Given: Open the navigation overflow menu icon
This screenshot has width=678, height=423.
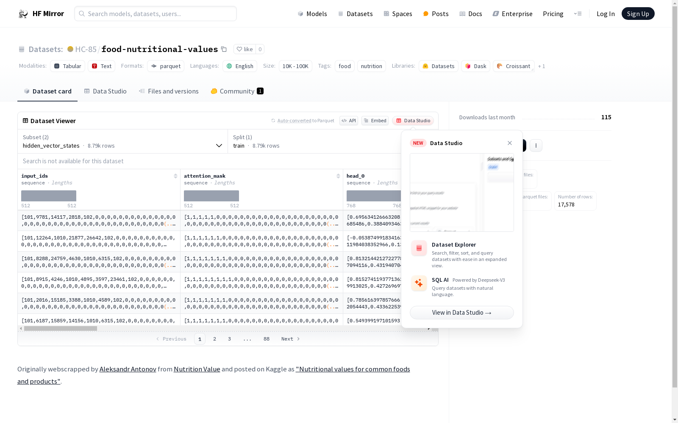Looking at the screenshot, I should coord(578,14).
